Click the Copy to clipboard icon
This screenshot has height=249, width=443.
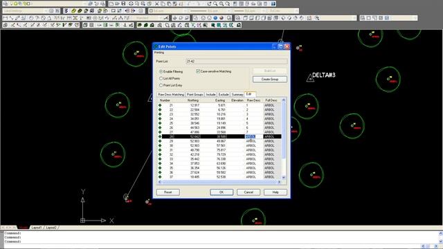coord(163,3)
